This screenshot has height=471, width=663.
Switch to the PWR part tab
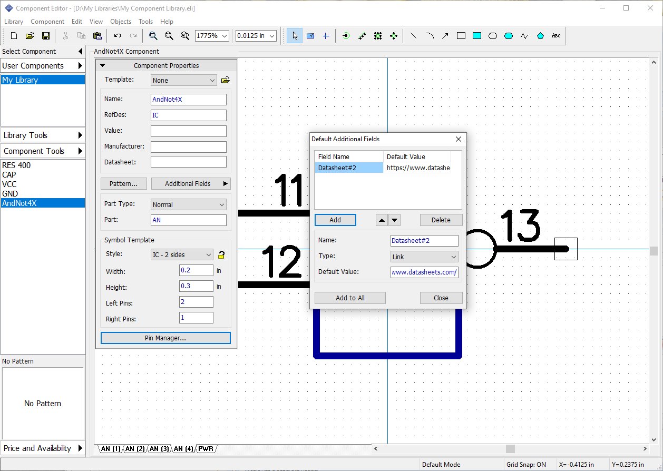click(x=206, y=449)
